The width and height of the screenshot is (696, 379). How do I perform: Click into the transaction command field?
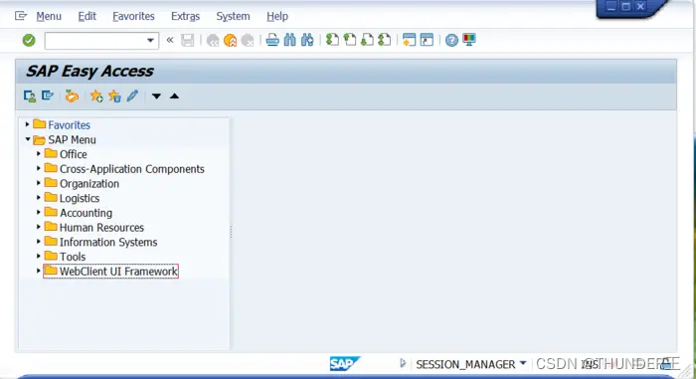pyautogui.click(x=95, y=41)
